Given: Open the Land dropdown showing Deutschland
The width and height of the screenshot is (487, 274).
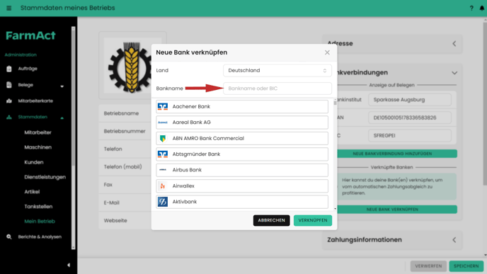Looking at the screenshot, I should click(277, 71).
